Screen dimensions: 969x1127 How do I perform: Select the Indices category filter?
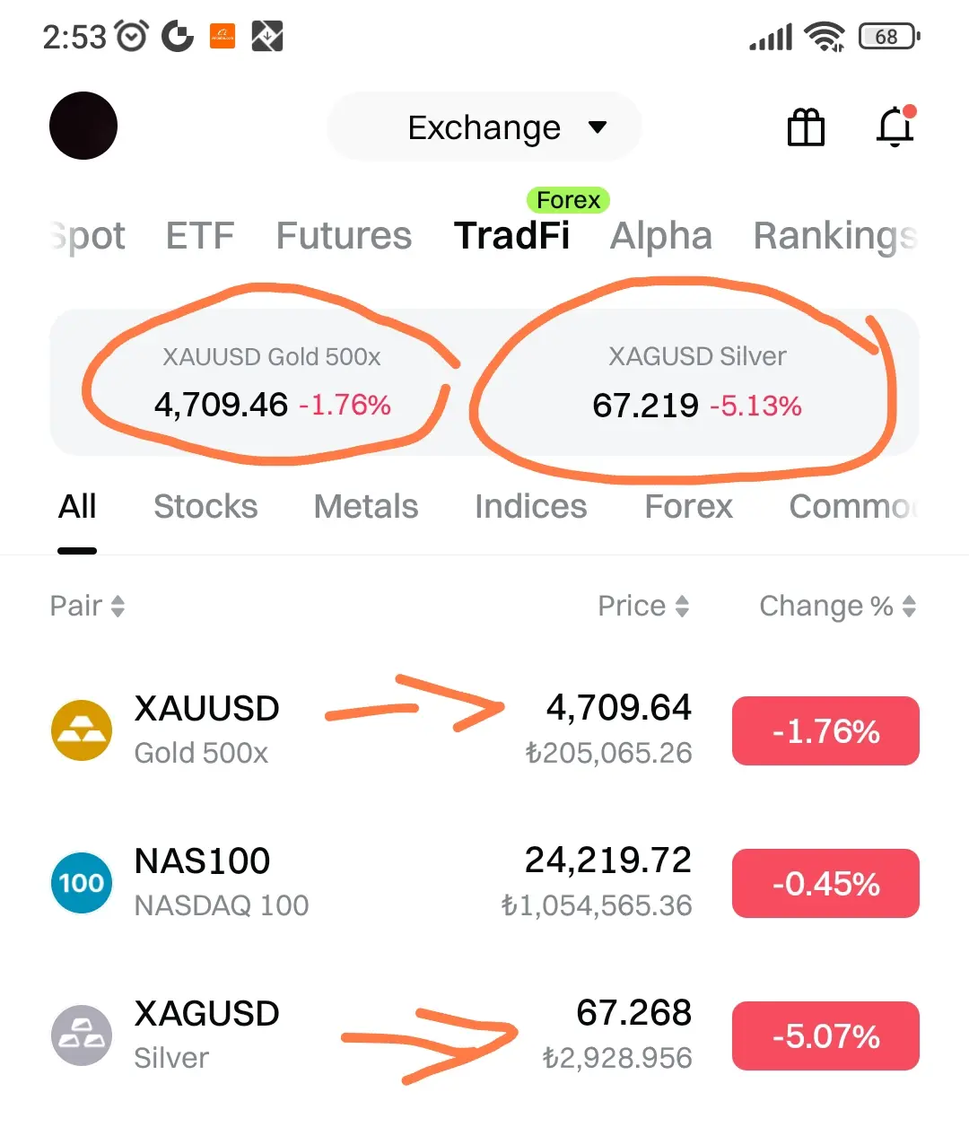click(531, 507)
